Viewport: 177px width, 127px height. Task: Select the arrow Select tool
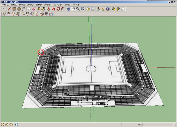(x=4, y=9)
